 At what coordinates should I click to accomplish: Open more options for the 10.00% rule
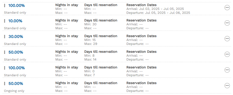coord(227,23)
